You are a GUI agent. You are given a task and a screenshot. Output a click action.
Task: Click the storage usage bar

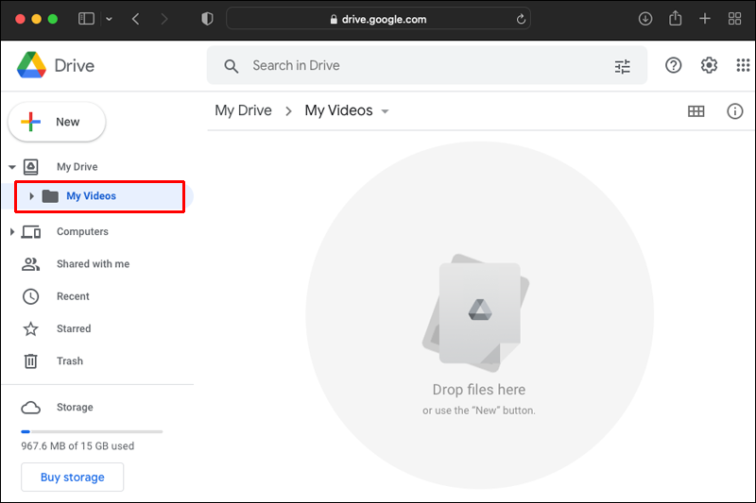pos(92,432)
